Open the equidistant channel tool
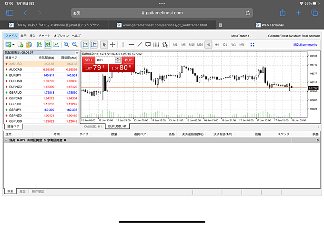This screenshot has height=225, width=324. pyautogui.click(x=165, y=45)
